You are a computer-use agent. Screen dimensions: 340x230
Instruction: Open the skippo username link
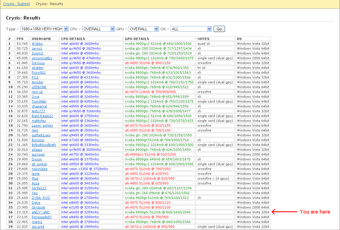pyautogui.click(x=37, y=150)
